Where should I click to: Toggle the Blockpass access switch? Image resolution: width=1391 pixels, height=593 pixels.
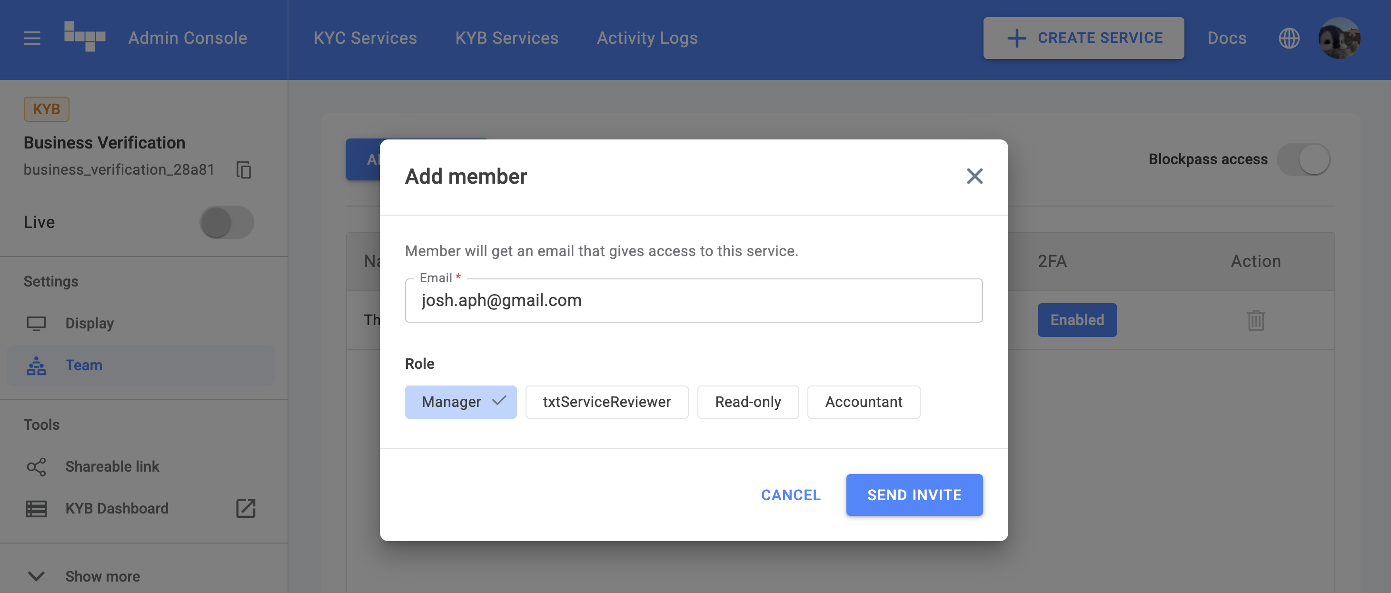pos(1303,159)
